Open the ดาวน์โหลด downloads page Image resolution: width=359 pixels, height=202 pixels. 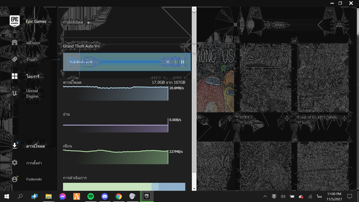[x=35, y=146]
